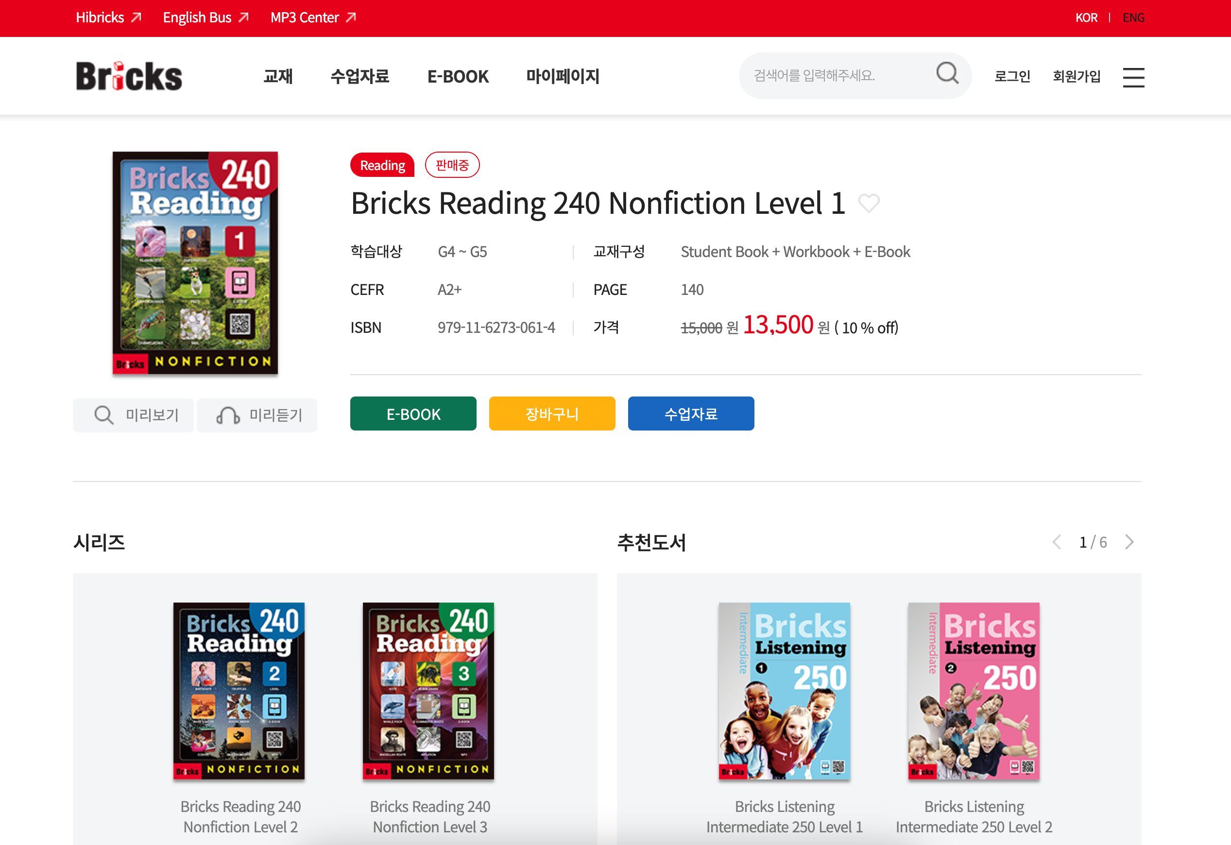This screenshot has width=1231, height=845.
Task: Go to previous recommended books page
Action: (x=1057, y=542)
